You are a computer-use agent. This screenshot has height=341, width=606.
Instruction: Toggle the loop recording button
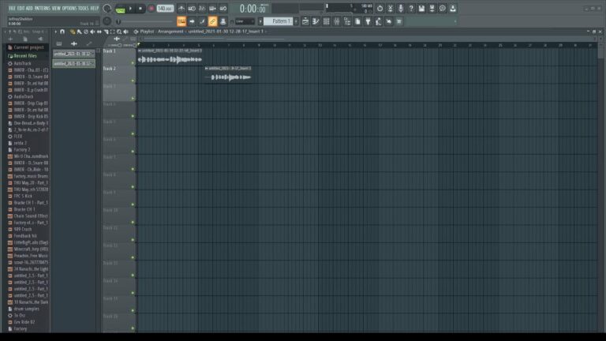(x=223, y=9)
